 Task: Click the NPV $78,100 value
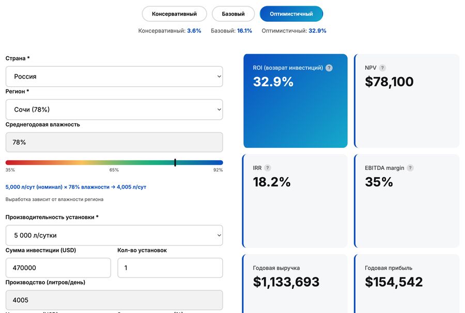tap(389, 82)
